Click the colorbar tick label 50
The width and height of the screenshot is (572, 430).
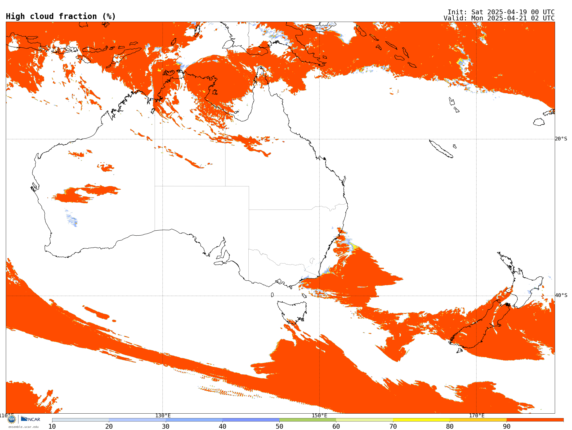coord(279,426)
